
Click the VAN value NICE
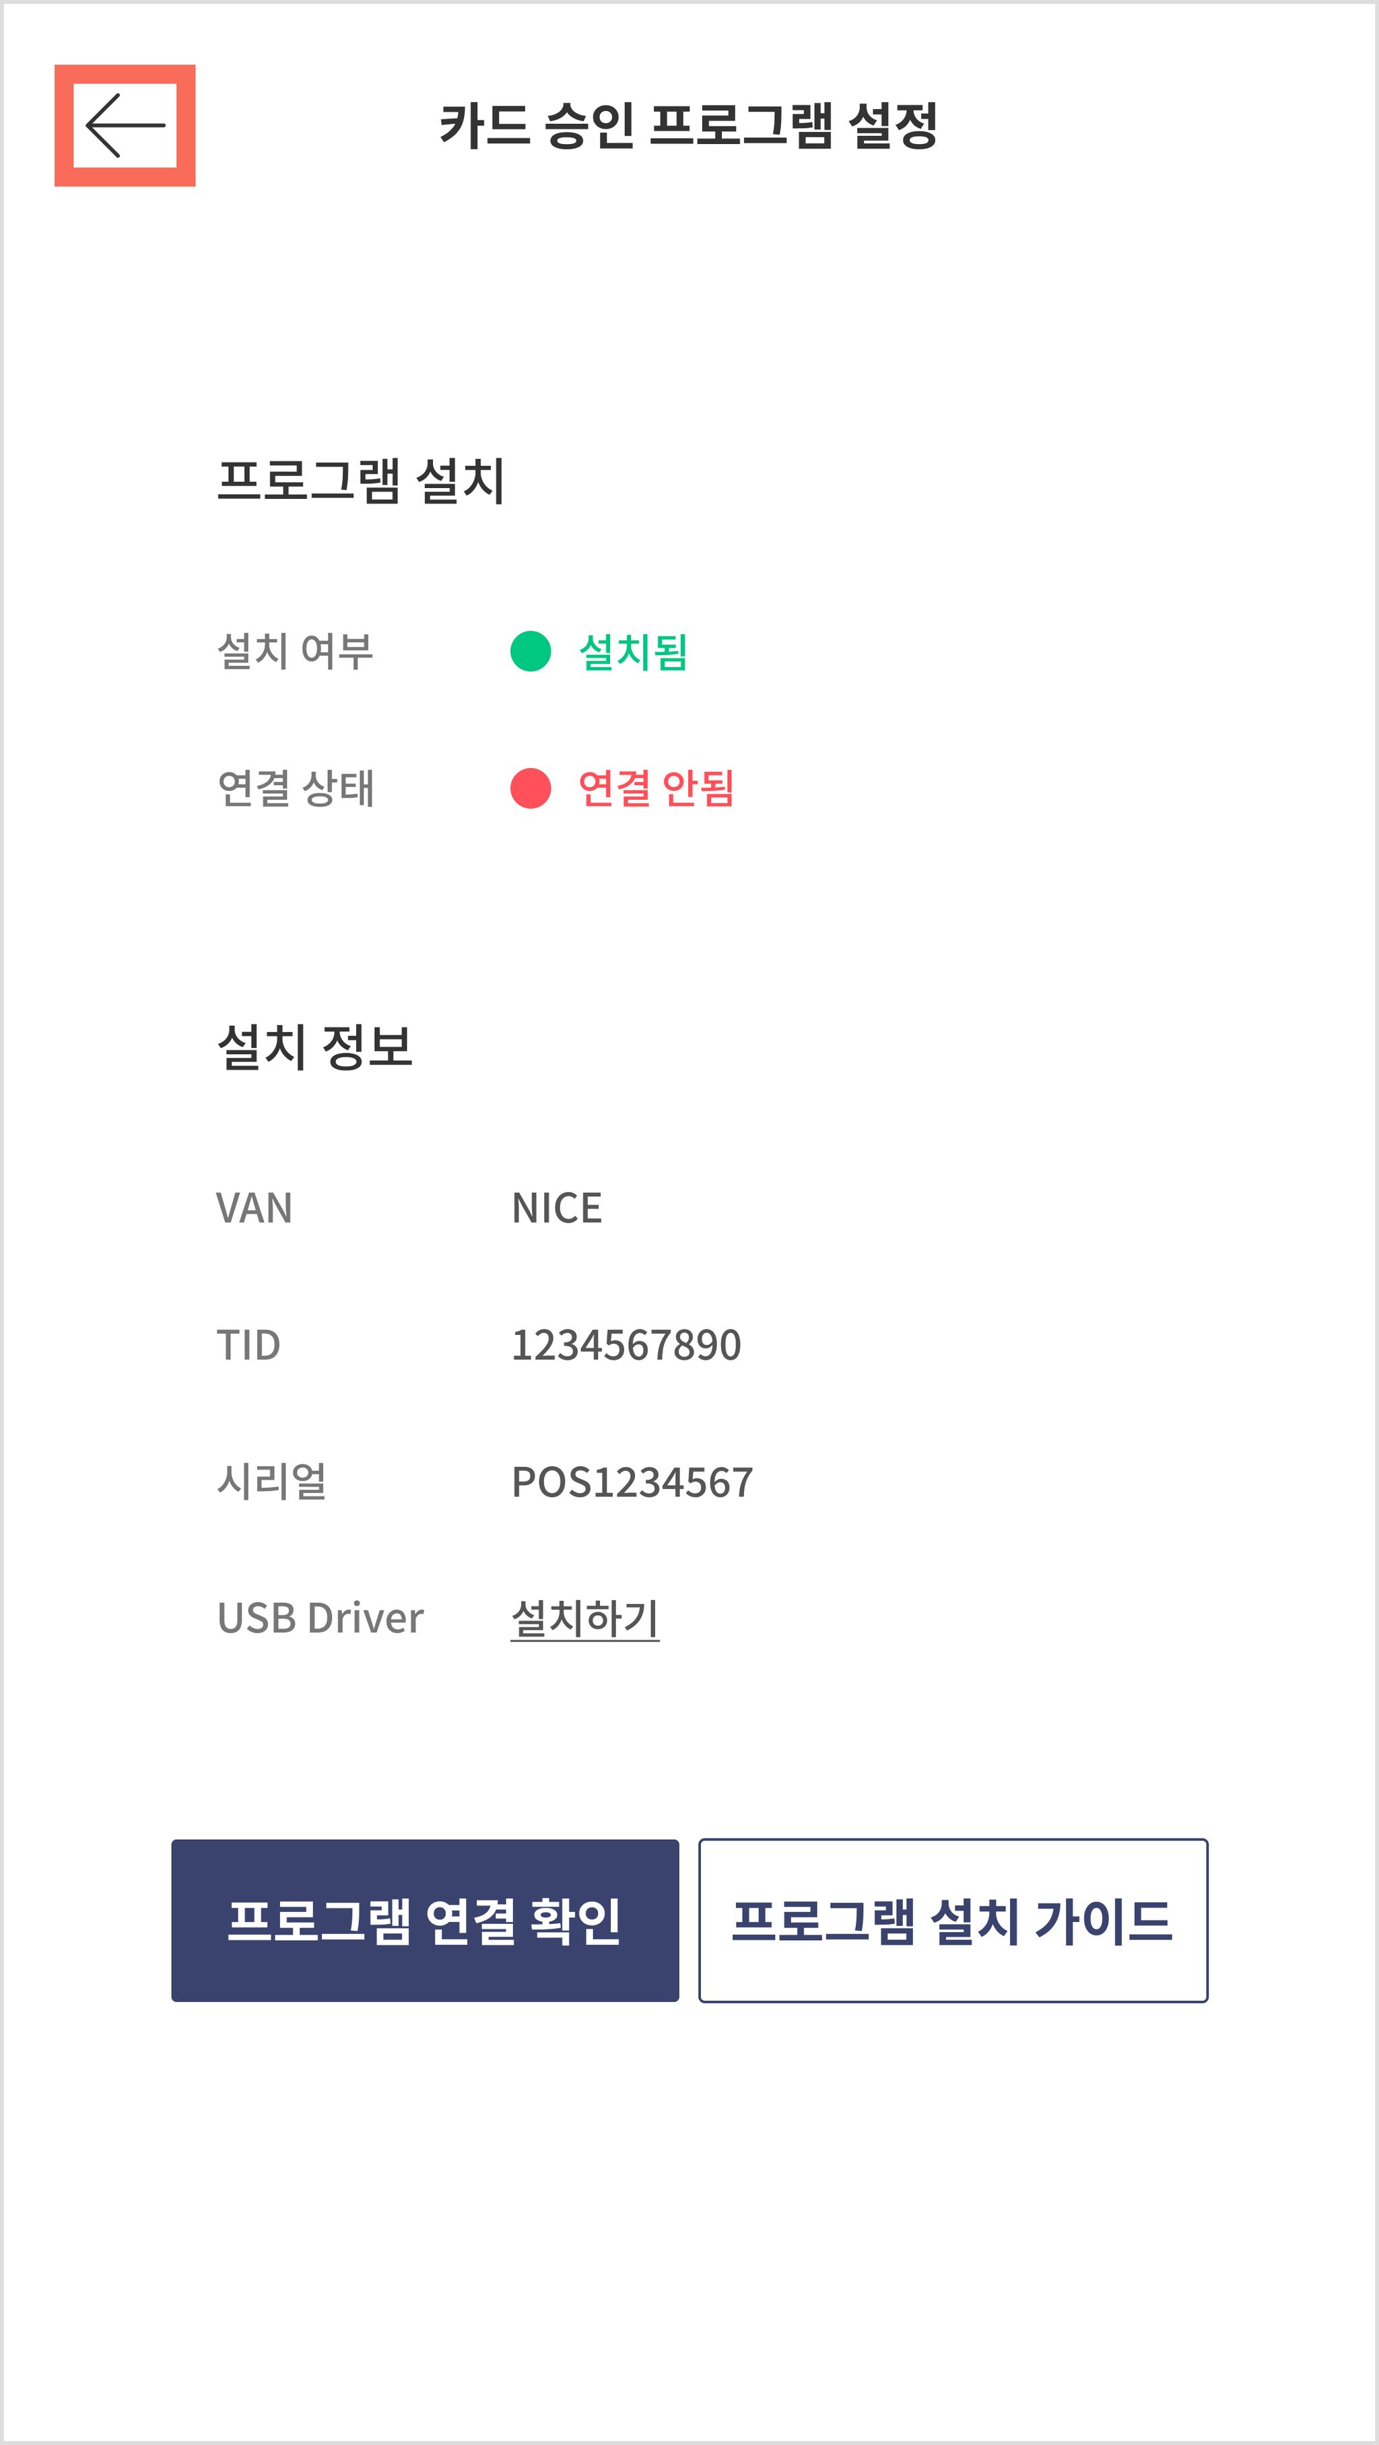(556, 1208)
